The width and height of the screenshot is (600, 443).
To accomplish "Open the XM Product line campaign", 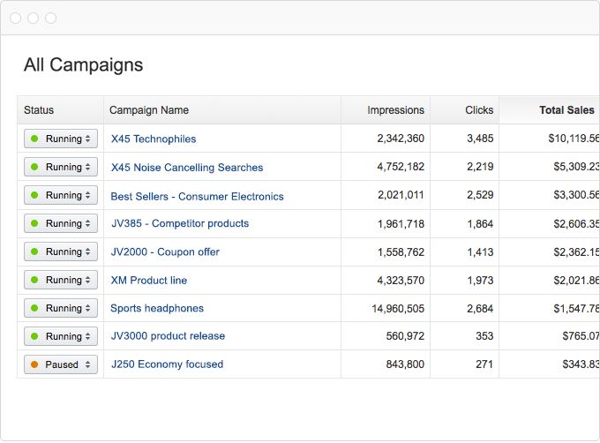I will [x=149, y=280].
